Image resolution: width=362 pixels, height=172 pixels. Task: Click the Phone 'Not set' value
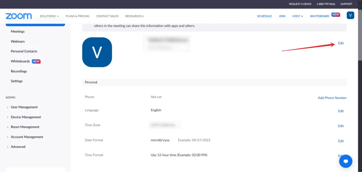pos(156,97)
